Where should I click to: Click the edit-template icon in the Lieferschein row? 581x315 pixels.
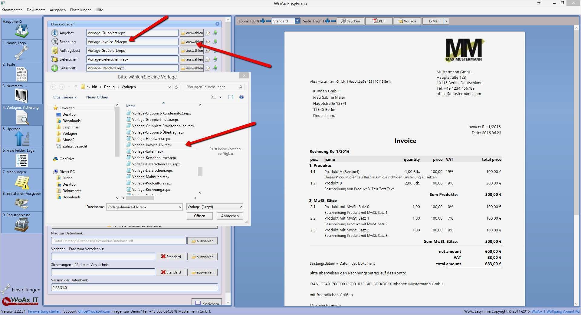208,59
